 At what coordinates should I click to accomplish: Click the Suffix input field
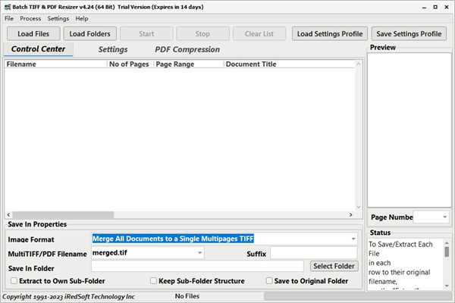pos(313,252)
